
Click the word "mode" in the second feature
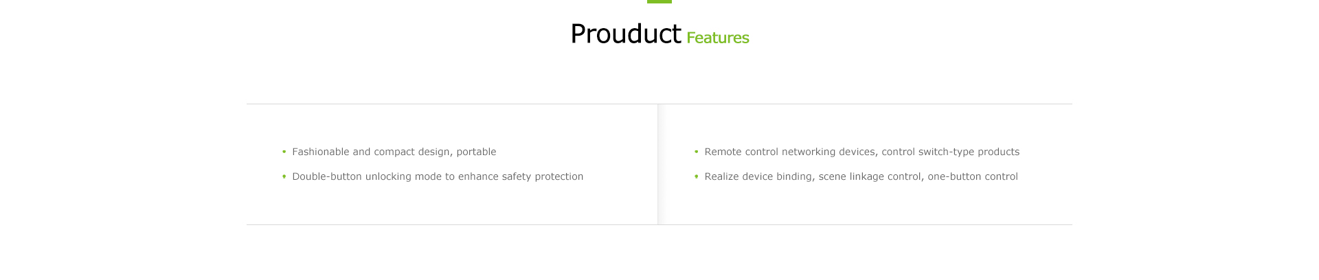coord(428,176)
